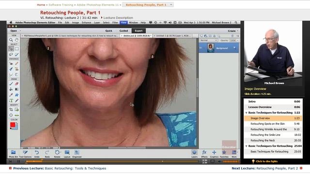Select the Brush tool in Draw
Image resolution: width=310 pixels, height=174 pixels.
pyautogui.click(x=11, y=84)
